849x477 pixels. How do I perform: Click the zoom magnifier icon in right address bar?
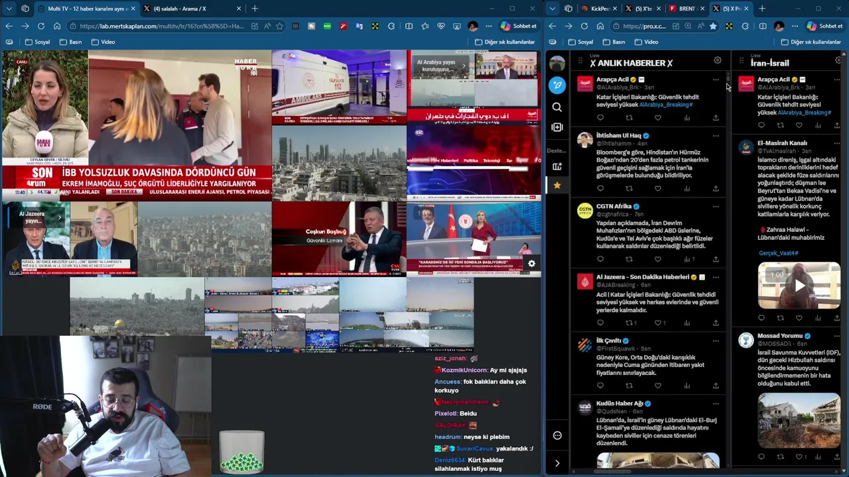click(688, 26)
